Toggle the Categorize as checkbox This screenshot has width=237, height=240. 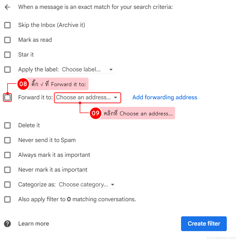(8, 184)
